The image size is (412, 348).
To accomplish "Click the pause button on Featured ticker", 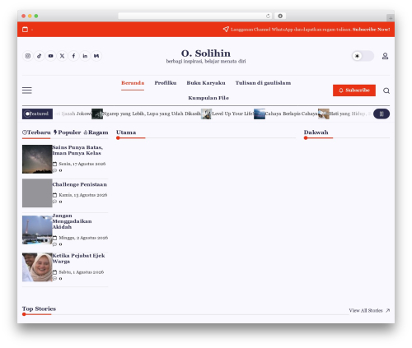I will [382, 114].
